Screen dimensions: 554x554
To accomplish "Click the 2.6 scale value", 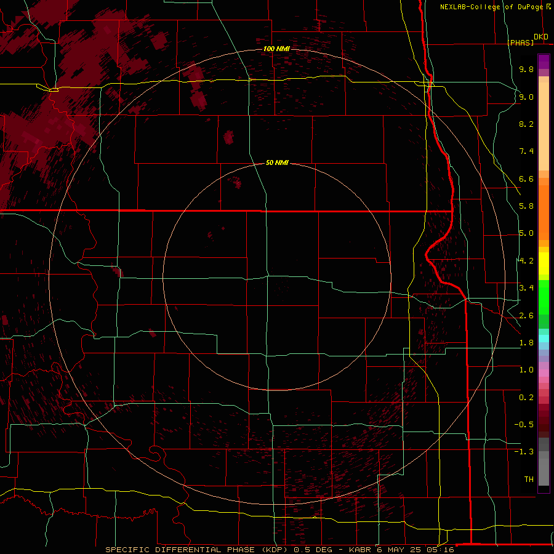I will click(526, 316).
